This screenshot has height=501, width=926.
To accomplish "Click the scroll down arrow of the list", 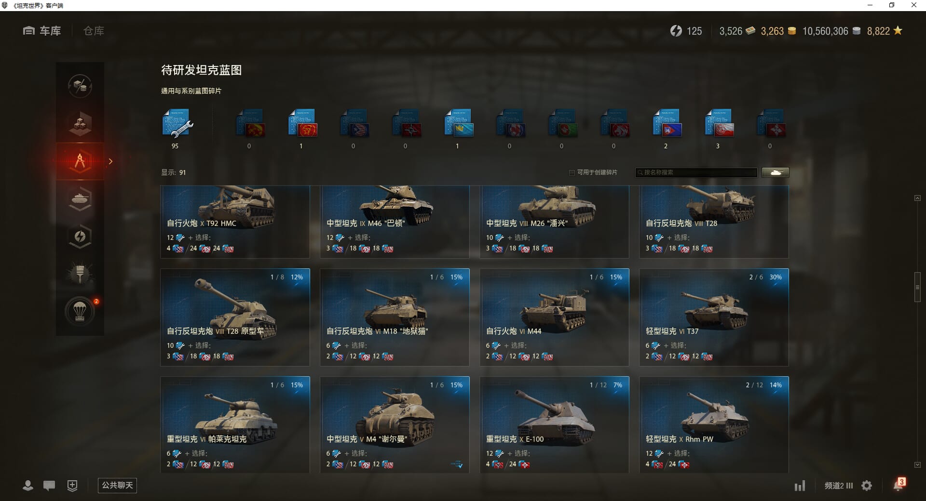I will click(x=917, y=465).
